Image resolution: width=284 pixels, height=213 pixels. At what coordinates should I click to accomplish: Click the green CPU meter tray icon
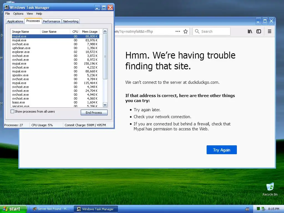click(x=258, y=209)
